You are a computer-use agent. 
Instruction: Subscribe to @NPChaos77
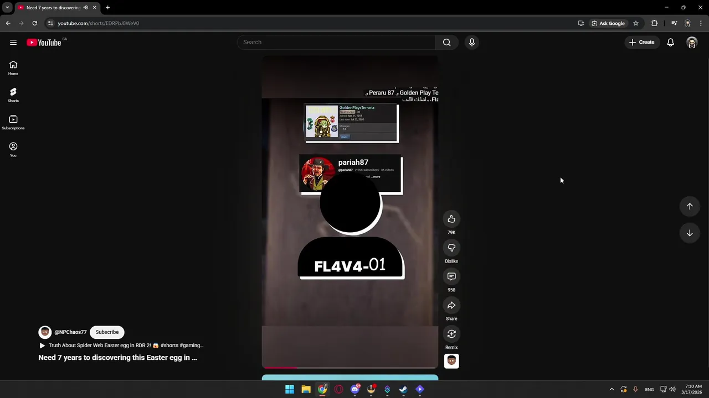tap(107, 332)
